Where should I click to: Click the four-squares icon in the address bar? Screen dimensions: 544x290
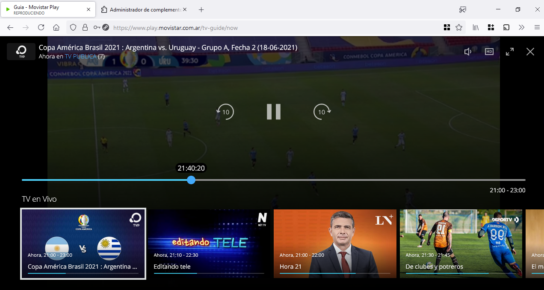[x=447, y=27]
